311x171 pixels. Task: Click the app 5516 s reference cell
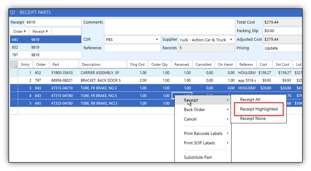coord(246,80)
